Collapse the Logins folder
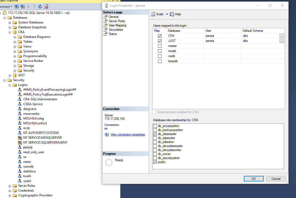Viewport: 296px width, 198px height. [x=10, y=85]
